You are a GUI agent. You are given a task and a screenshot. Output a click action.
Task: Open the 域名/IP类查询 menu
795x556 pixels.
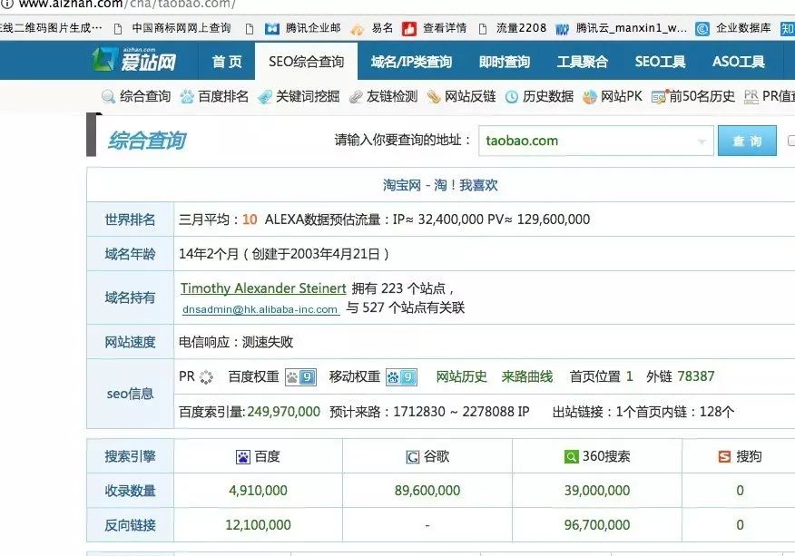pyautogui.click(x=411, y=62)
